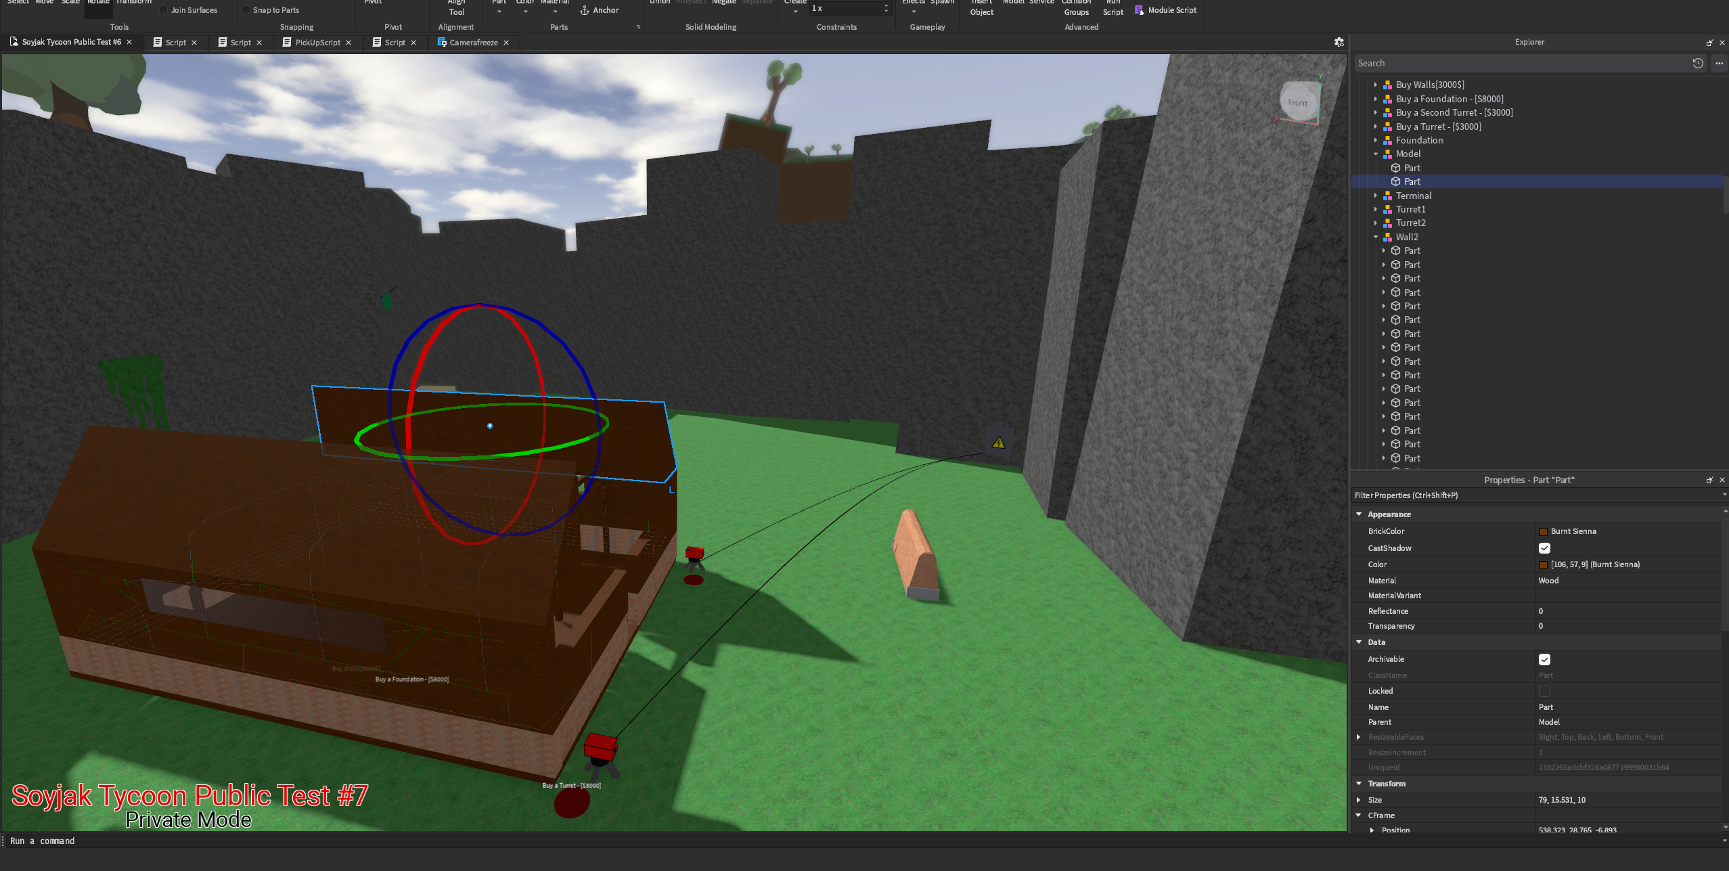
Task: Click the BrickColor Burnt Sienna swatch
Action: pos(1543,532)
